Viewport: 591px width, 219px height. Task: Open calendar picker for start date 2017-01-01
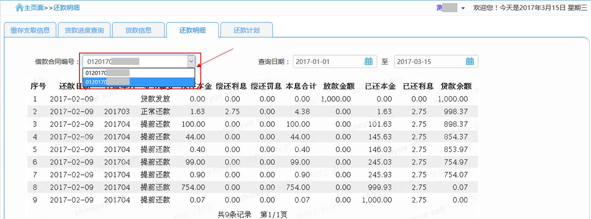point(368,61)
